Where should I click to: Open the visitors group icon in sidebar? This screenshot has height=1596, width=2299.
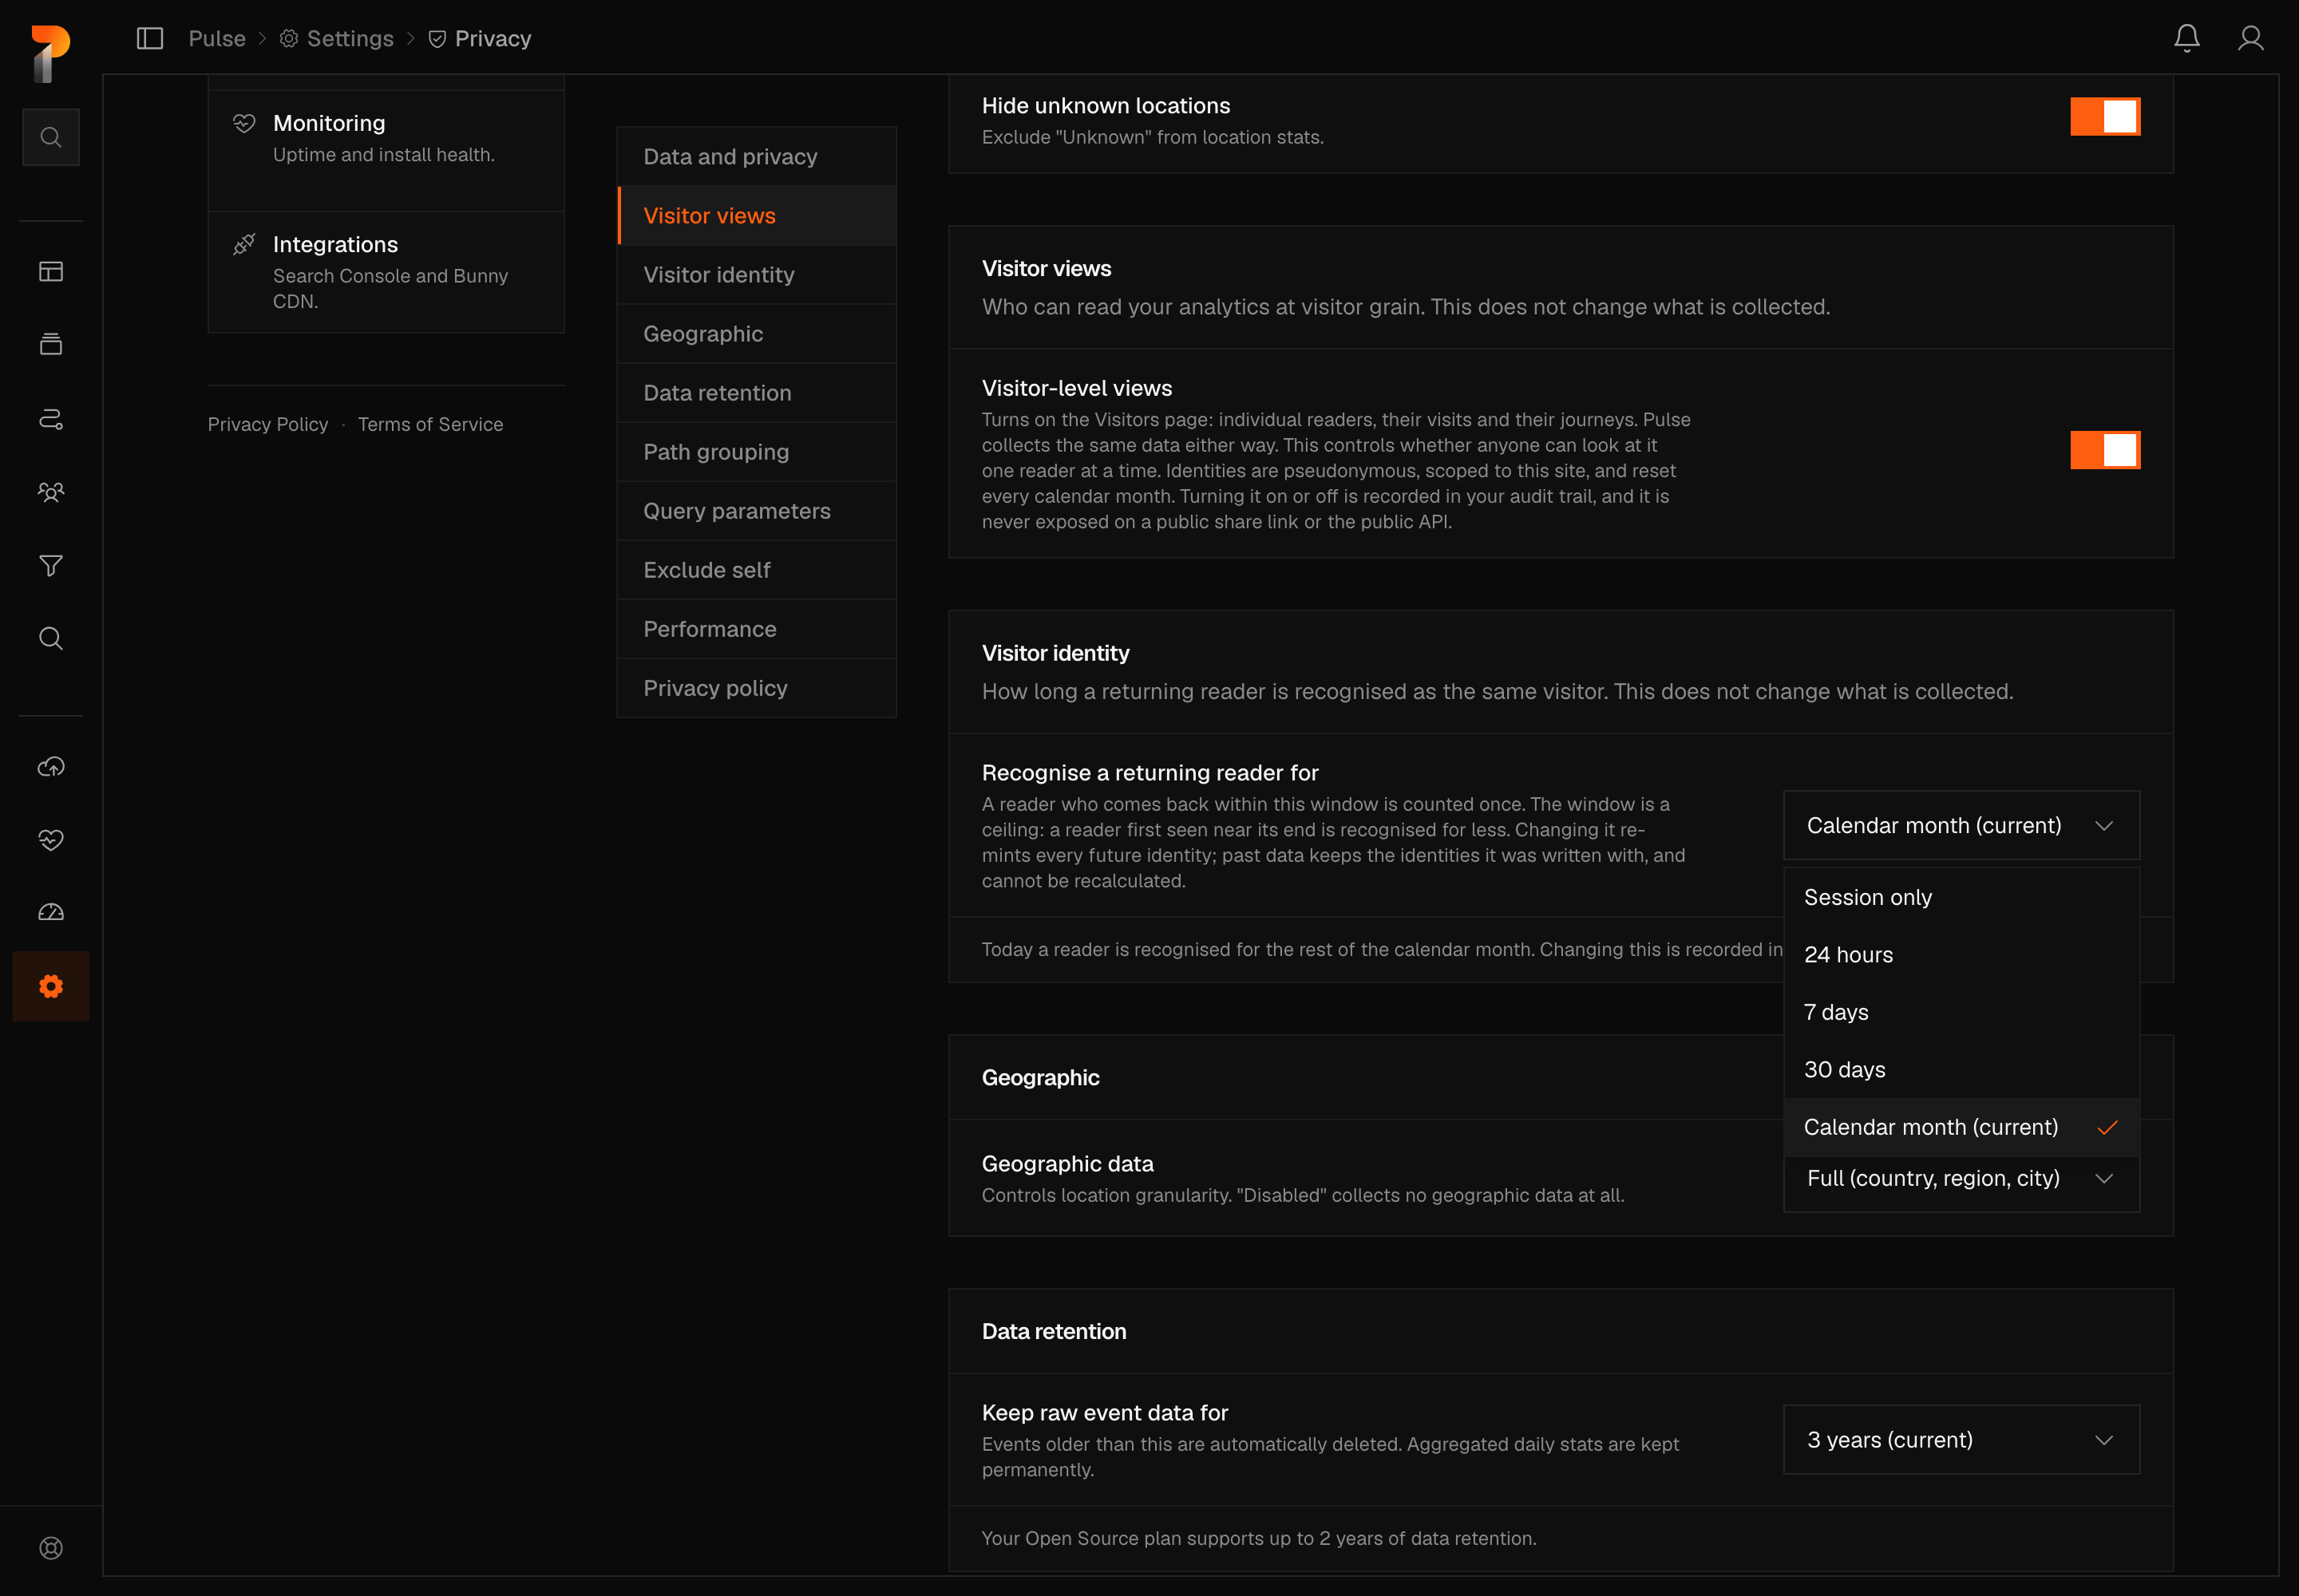point(51,492)
